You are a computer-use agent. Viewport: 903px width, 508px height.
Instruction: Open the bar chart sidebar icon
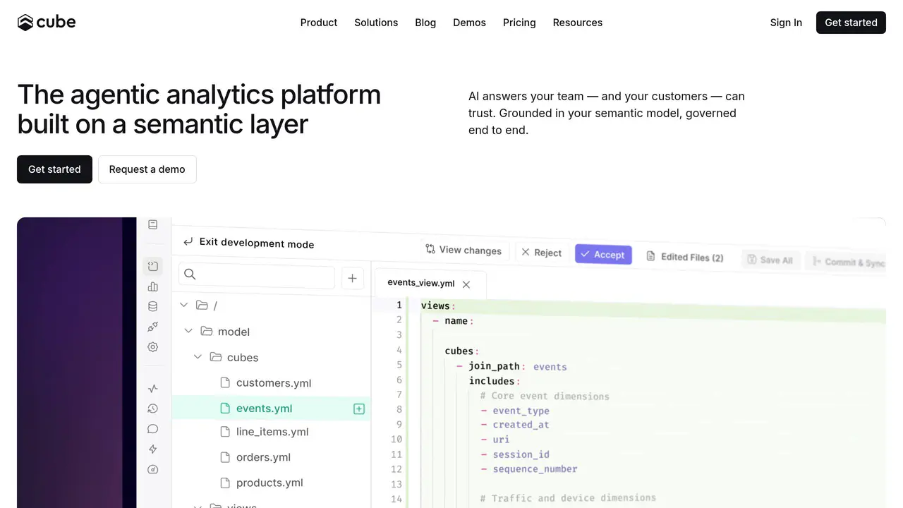(152, 286)
